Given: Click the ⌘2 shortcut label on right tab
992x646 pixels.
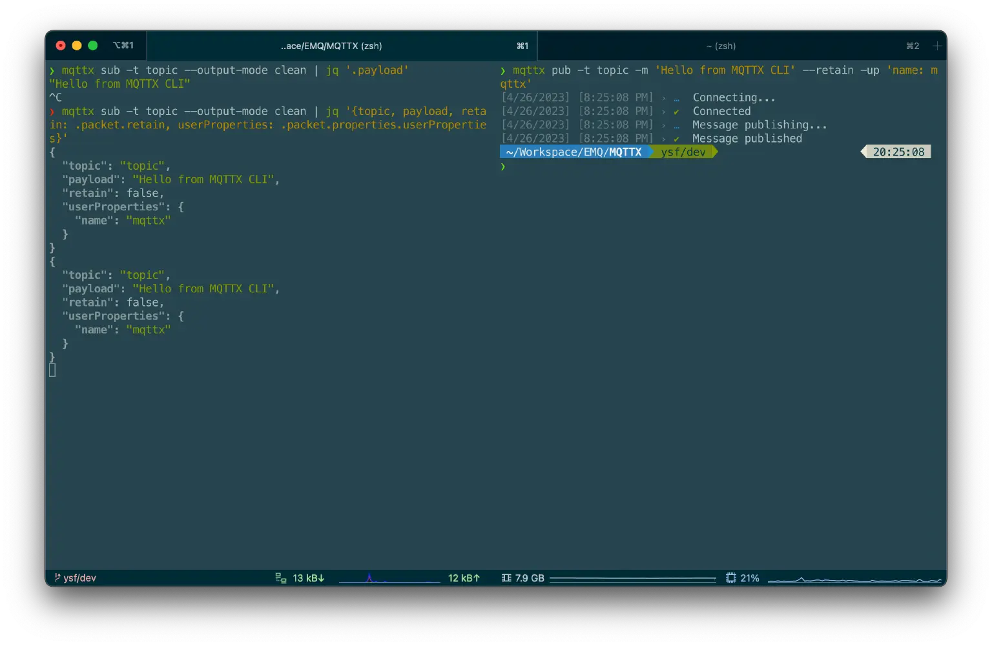Looking at the screenshot, I should tap(912, 45).
